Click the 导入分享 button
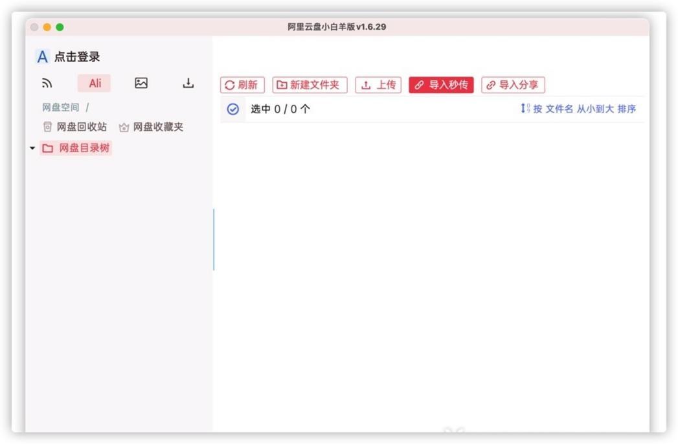This screenshot has width=678, height=444. click(x=514, y=85)
